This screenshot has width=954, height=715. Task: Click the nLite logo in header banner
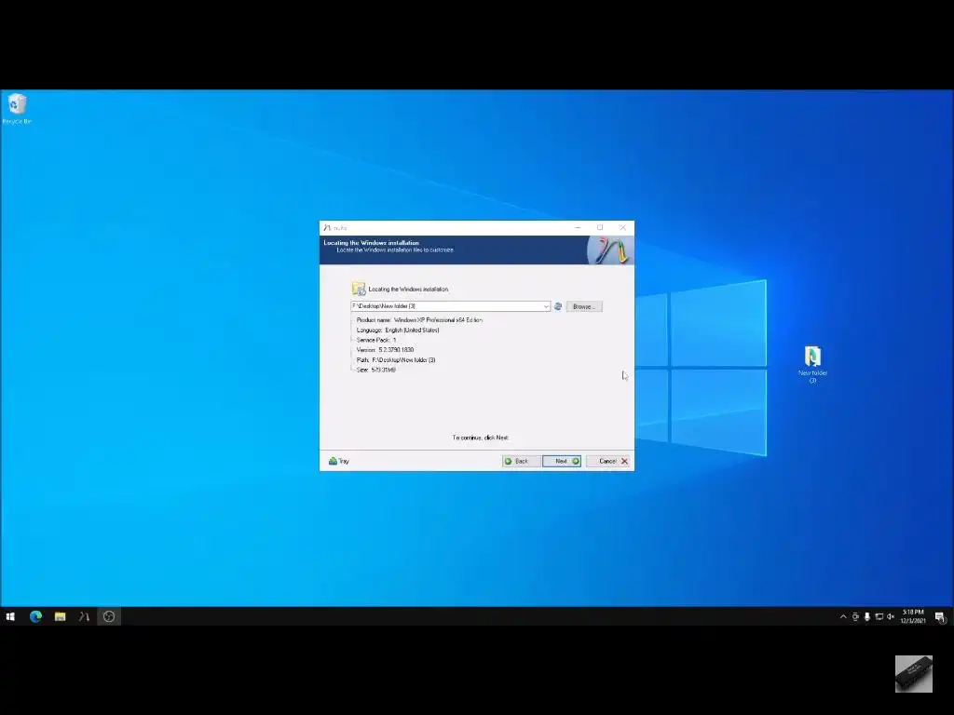[610, 250]
